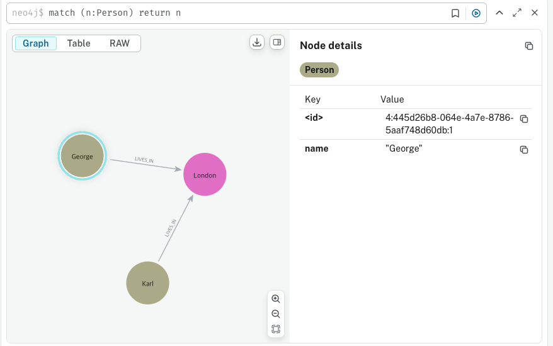
Task: Copy all node details
Action: click(x=529, y=46)
